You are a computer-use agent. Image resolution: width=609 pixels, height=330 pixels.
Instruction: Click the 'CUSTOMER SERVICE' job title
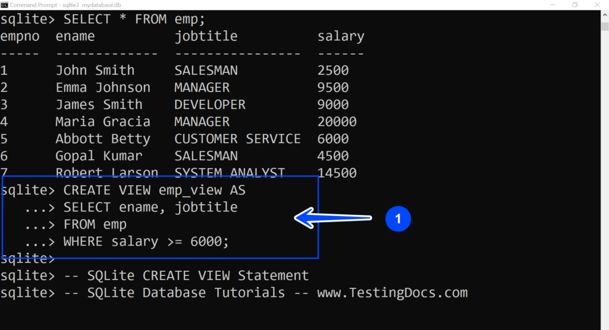click(x=238, y=139)
